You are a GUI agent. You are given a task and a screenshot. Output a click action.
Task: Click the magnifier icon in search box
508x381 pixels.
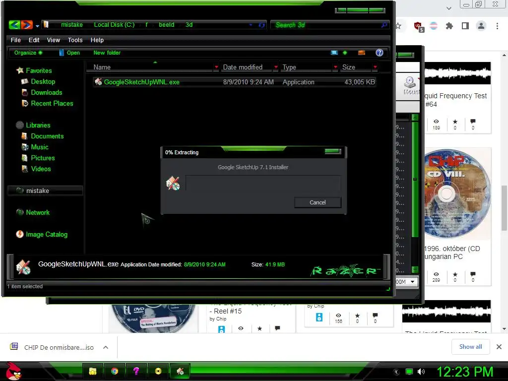[x=384, y=25]
